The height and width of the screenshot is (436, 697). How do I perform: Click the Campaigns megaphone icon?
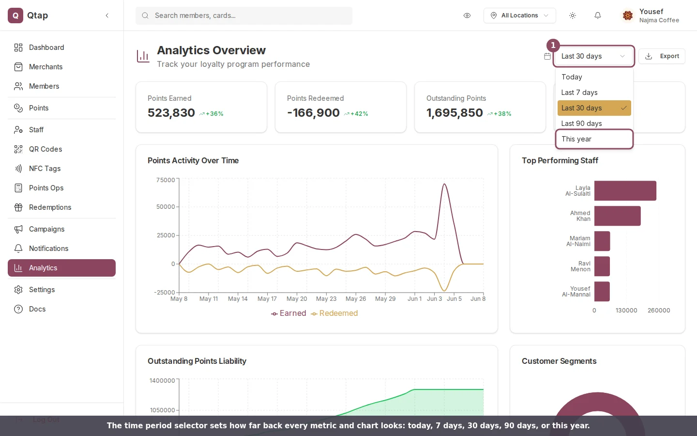point(18,229)
